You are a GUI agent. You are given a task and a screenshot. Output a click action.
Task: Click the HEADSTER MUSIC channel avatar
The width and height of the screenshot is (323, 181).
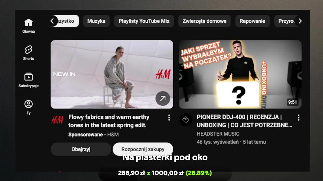(x=186, y=120)
